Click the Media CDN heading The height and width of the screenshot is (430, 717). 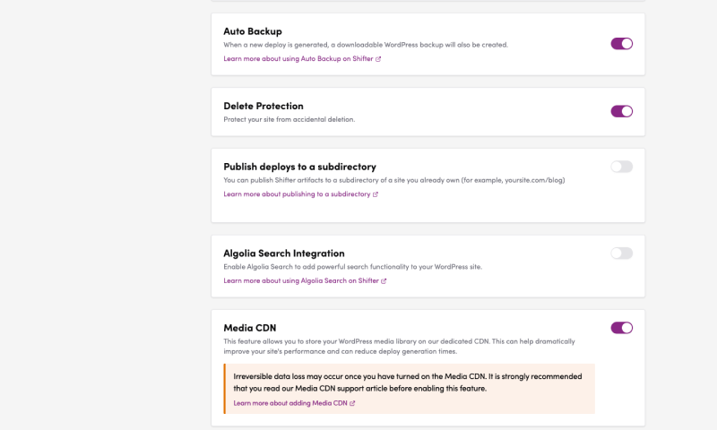pyautogui.click(x=250, y=328)
